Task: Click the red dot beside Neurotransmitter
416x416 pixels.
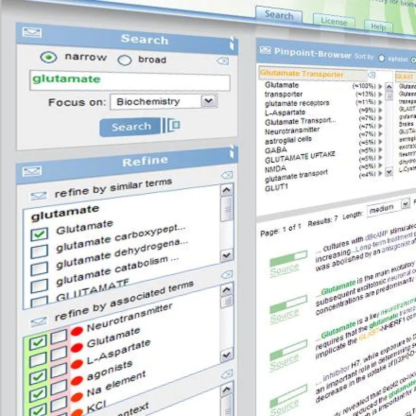Action: [x=77, y=331]
